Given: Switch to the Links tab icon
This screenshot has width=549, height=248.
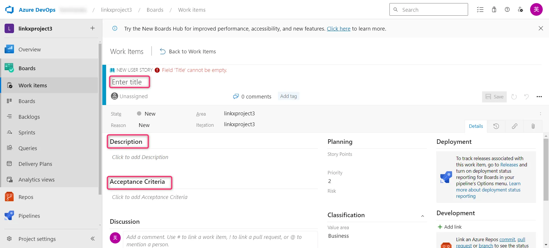Looking at the screenshot, I should 514,126.
